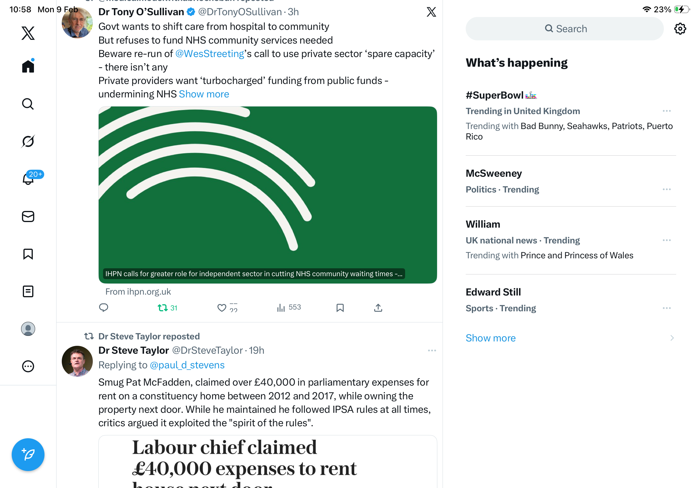Open more options on Steve Taylor's post

pyautogui.click(x=432, y=351)
